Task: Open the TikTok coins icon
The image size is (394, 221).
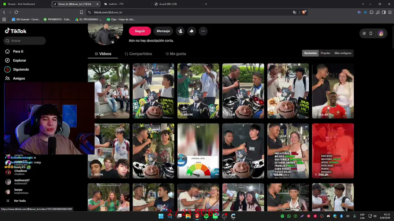Action: (x=364, y=33)
